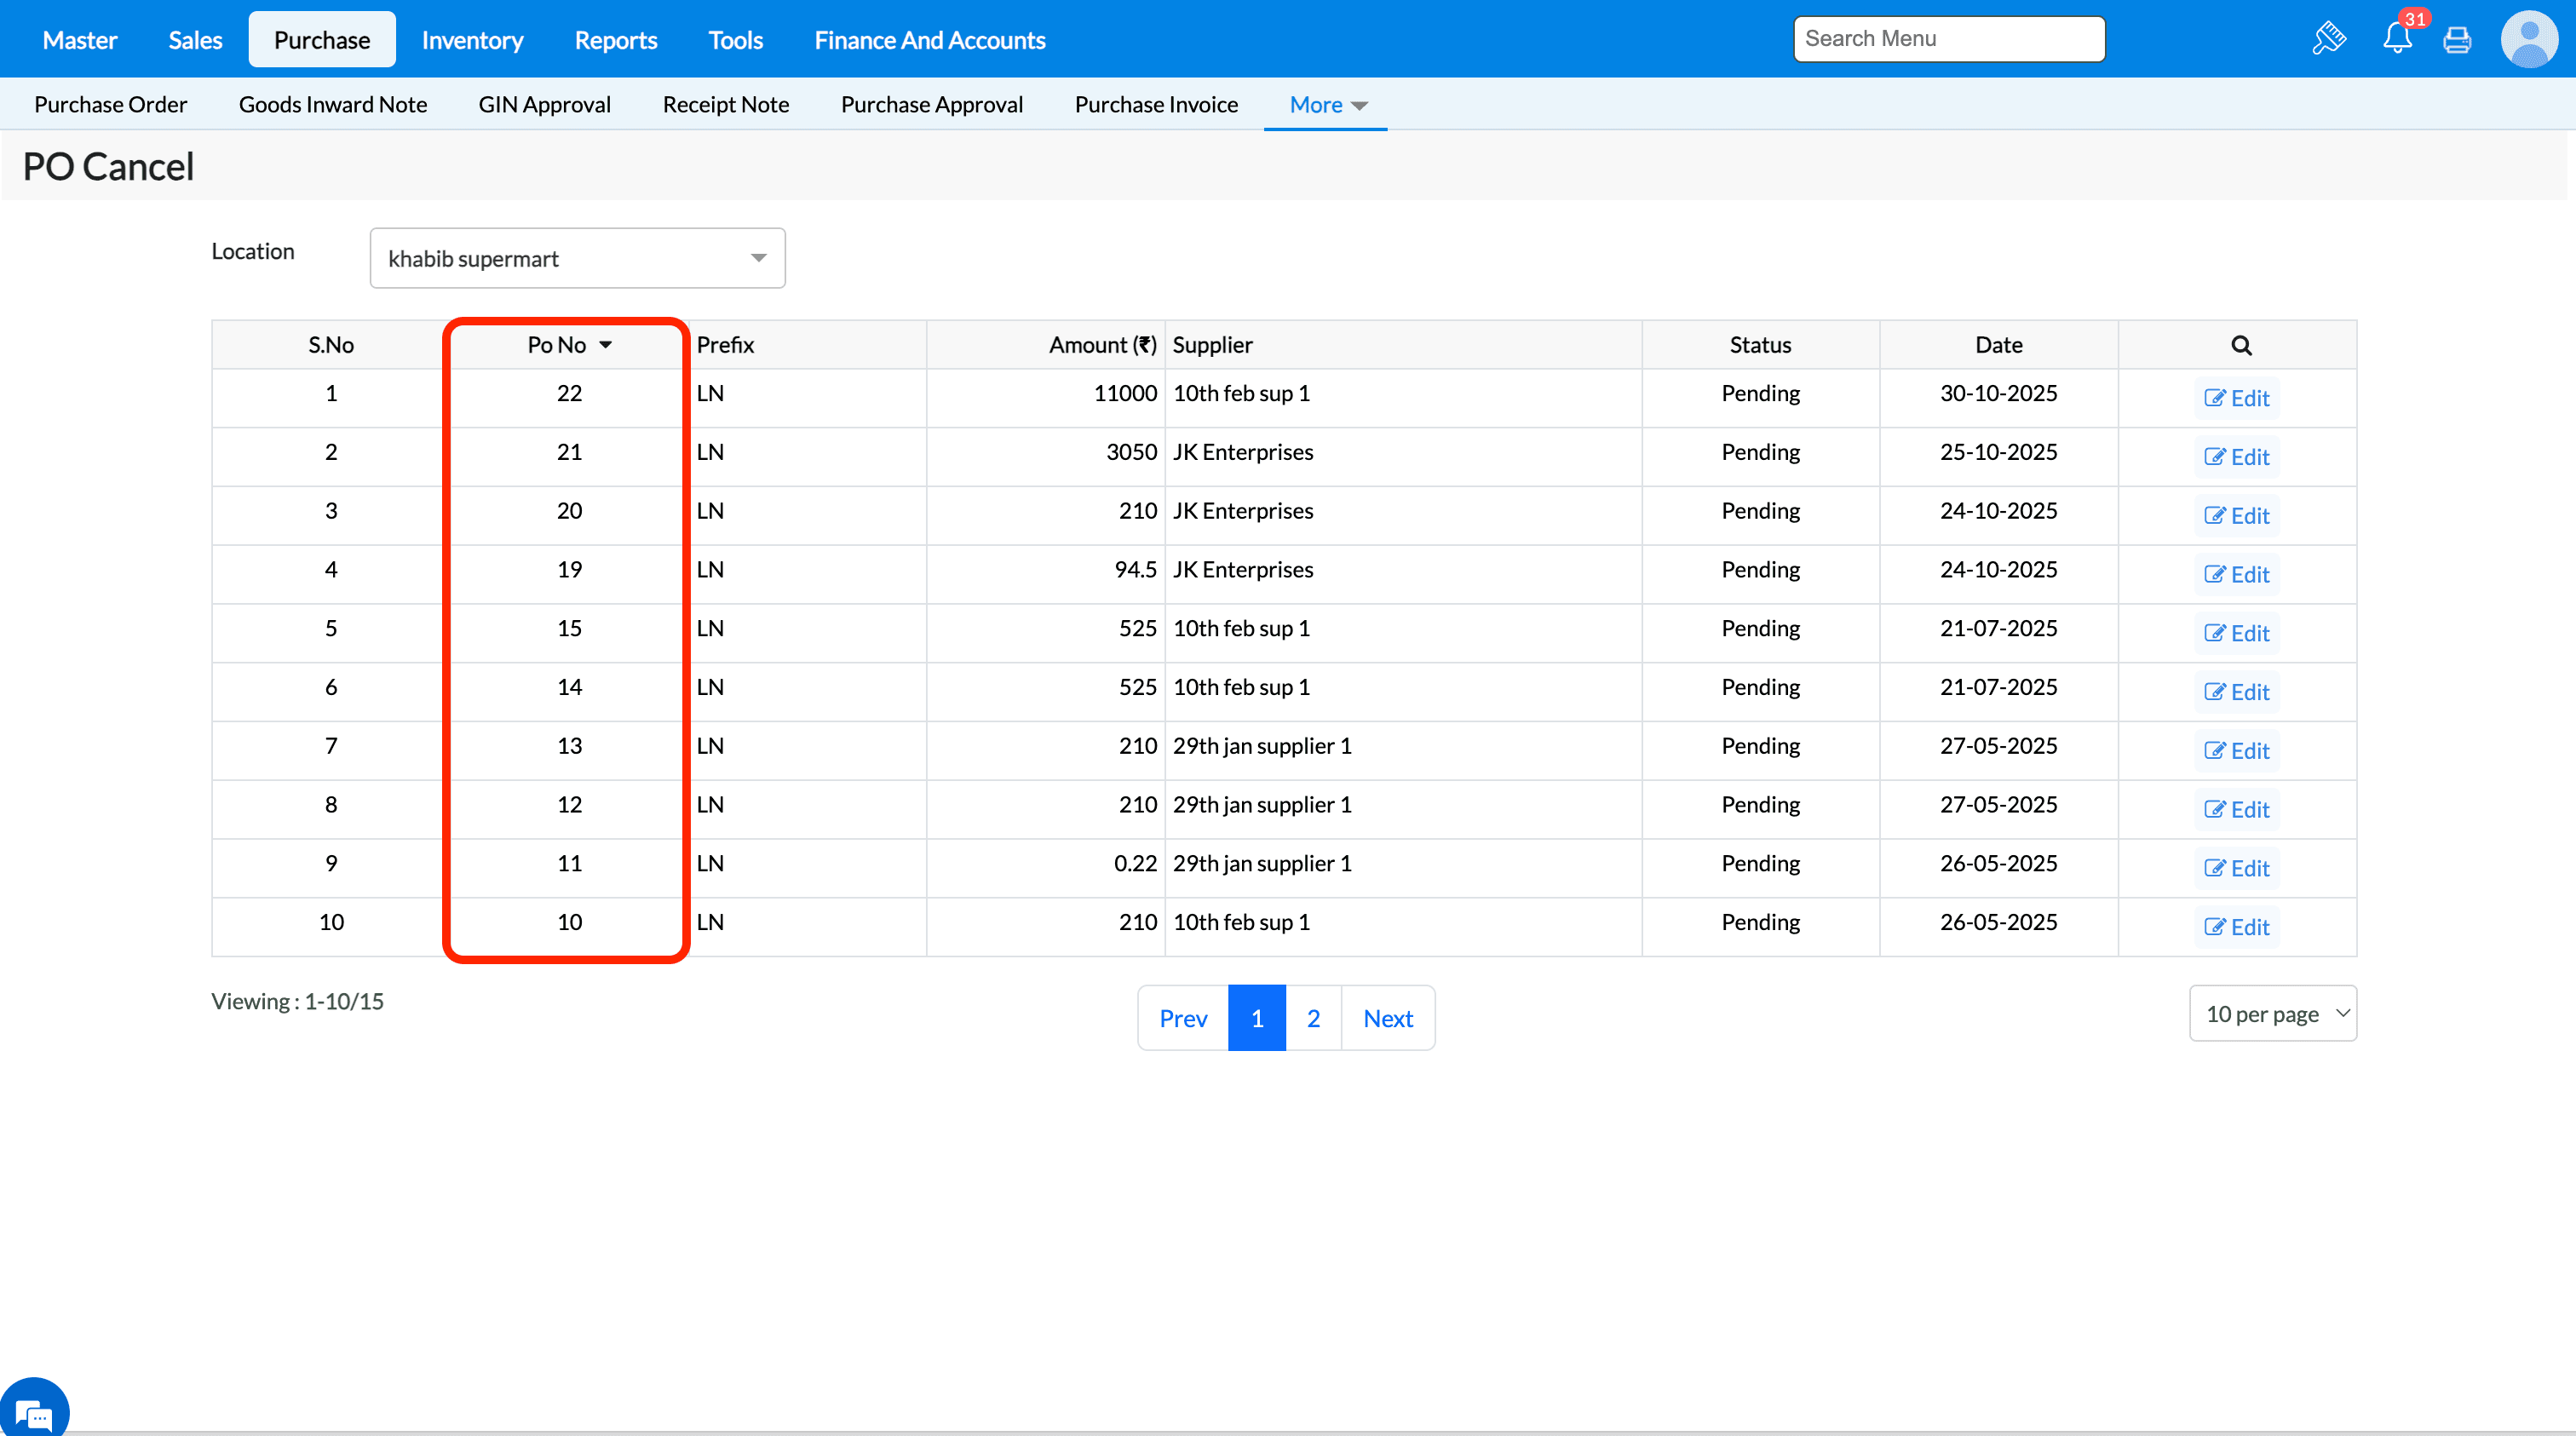Open the 10 per page selector
The width and height of the screenshot is (2576, 1436).
click(x=2272, y=1014)
